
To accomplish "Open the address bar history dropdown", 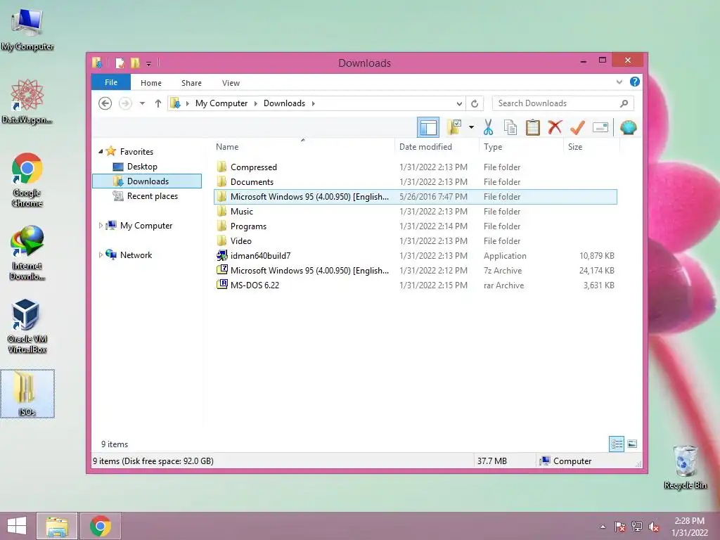I will click(x=459, y=104).
